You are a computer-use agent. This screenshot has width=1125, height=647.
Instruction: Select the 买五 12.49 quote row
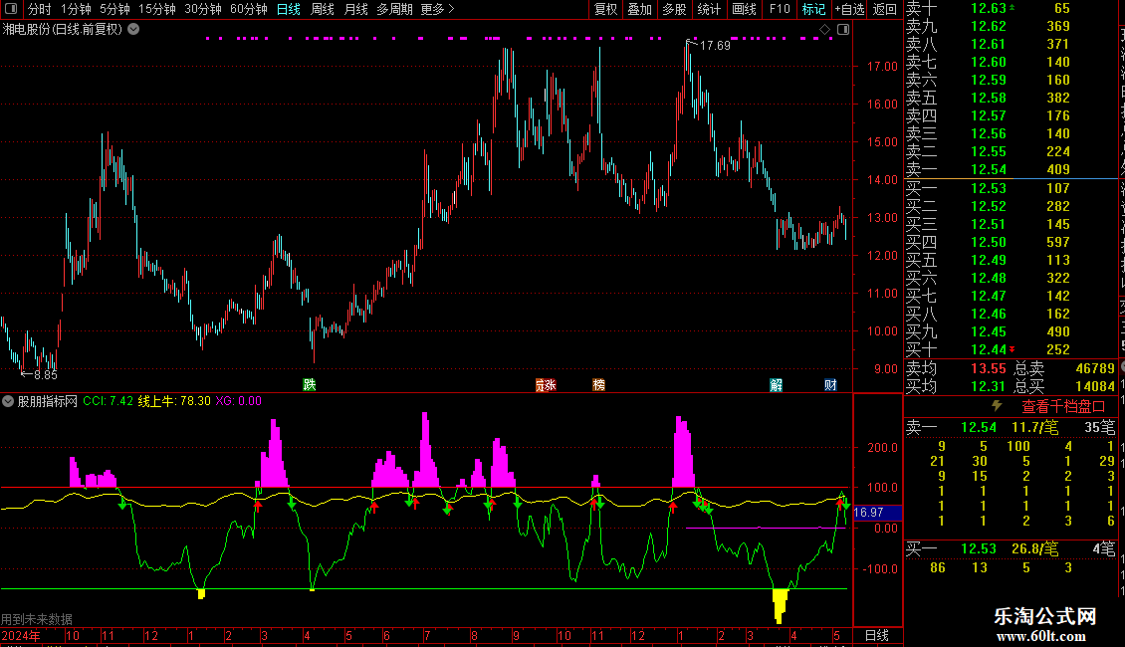click(x=1011, y=260)
